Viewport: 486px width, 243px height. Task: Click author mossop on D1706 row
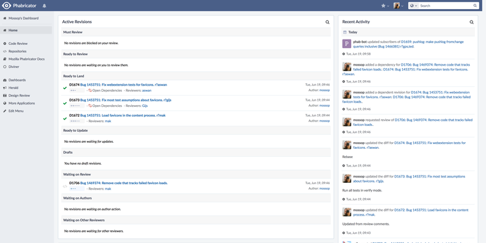(324, 188)
